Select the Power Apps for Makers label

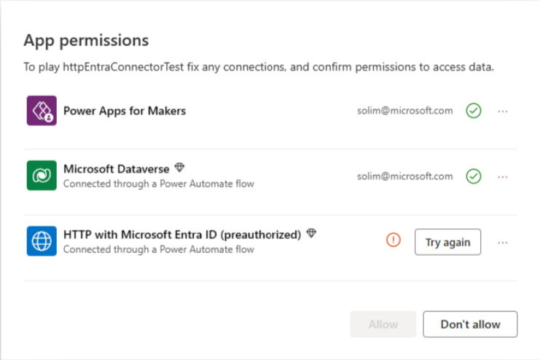(125, 111)
